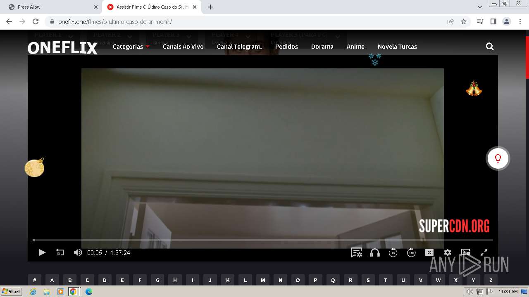Reload the current page
The image size is (529, 297).
click(36, 21)
